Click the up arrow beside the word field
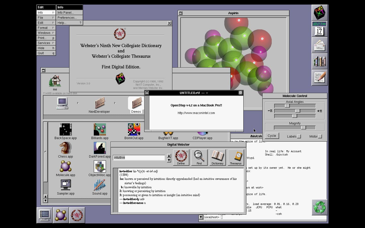This screenshot has height=228, width=365. point(169,156)
